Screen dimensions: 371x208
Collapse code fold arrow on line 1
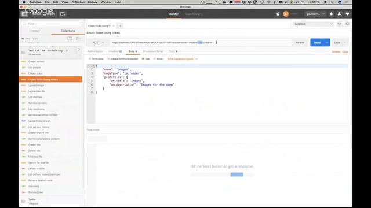pyautogui.click(x=94, y=66)
